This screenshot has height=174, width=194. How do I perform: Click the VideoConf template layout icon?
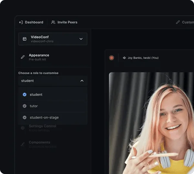25,39
